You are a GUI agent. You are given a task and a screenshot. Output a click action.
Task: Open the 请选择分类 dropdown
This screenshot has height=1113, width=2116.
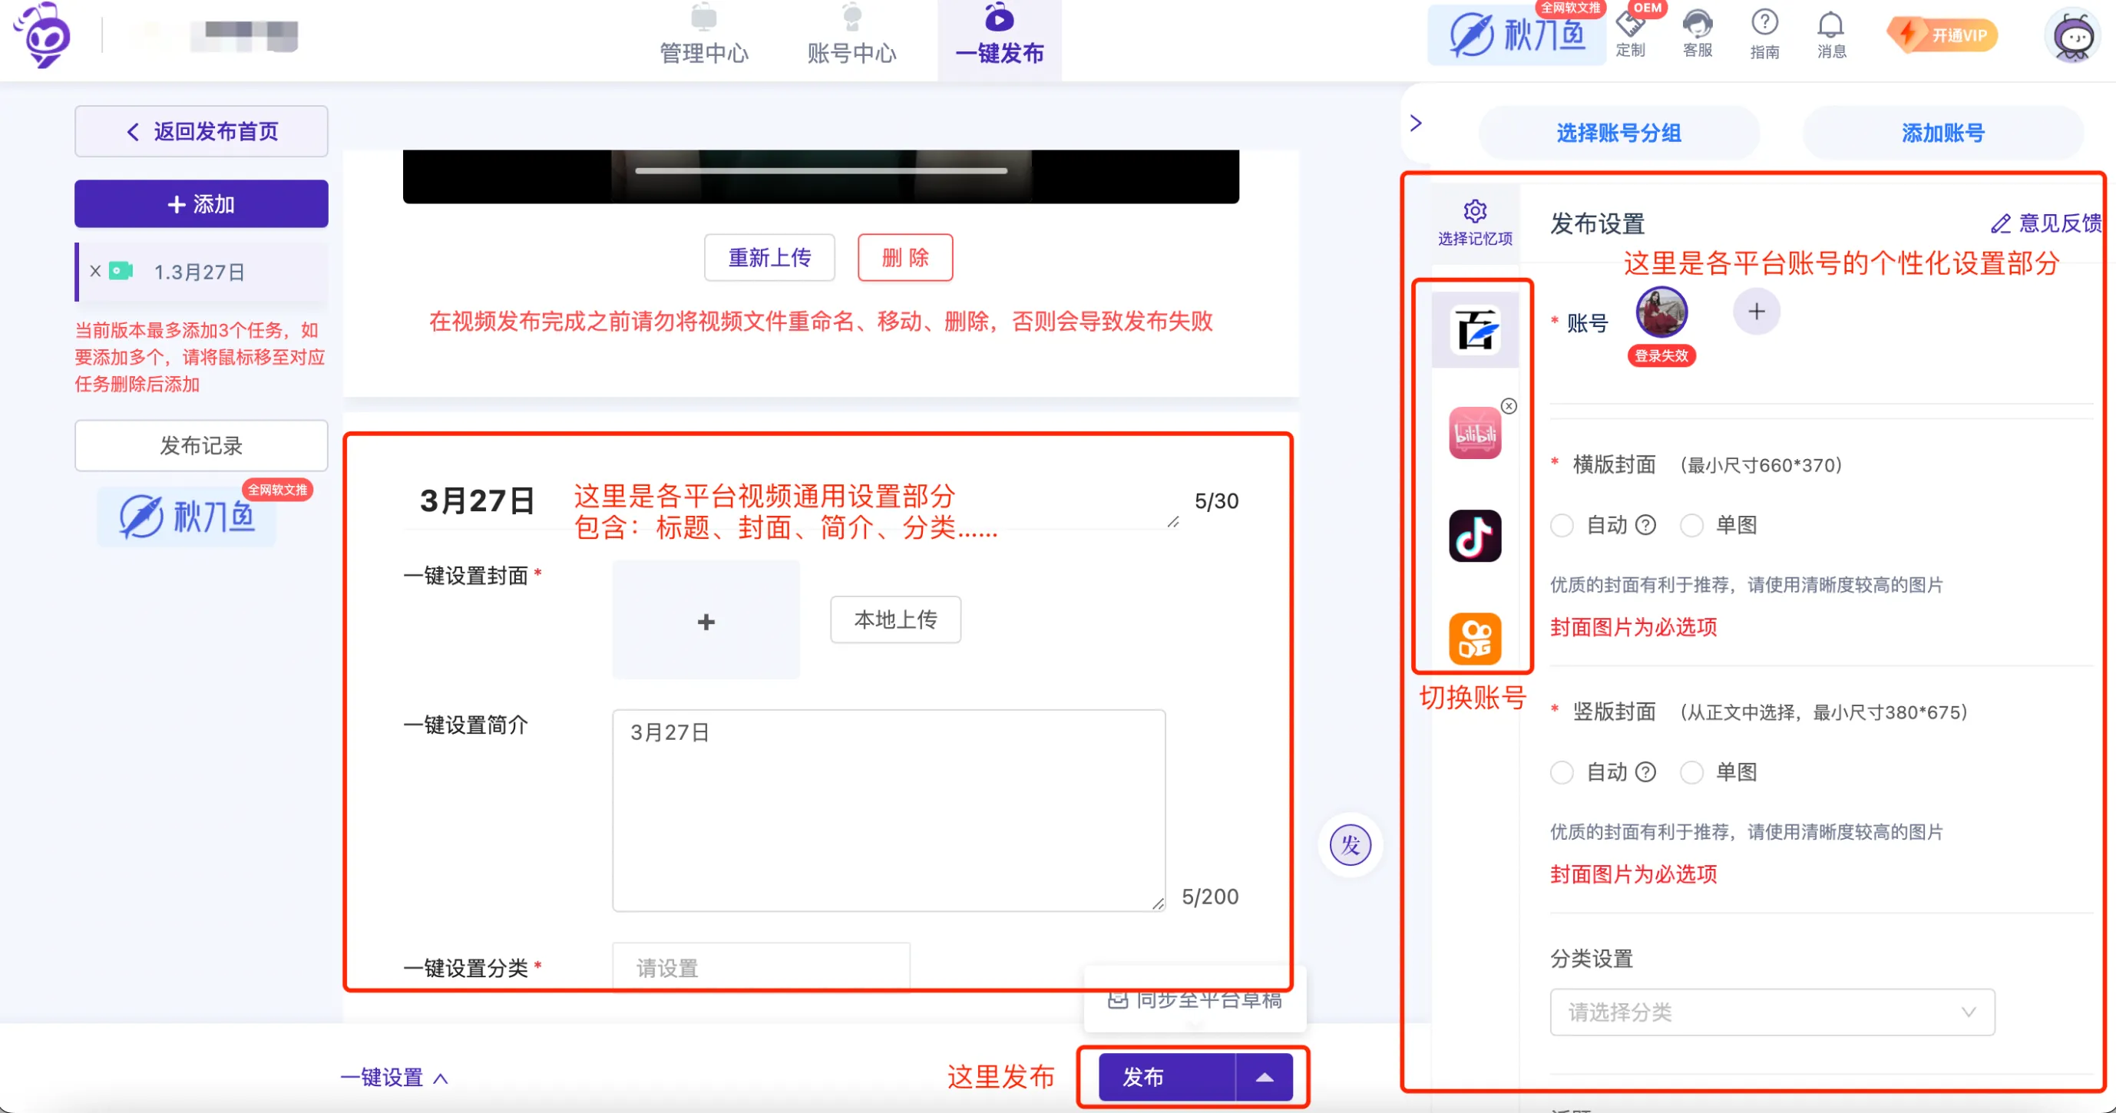pyautogui.click(x=1771, y=1012)
